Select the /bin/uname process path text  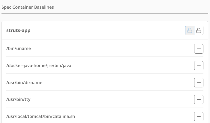[x=19, y=48]
